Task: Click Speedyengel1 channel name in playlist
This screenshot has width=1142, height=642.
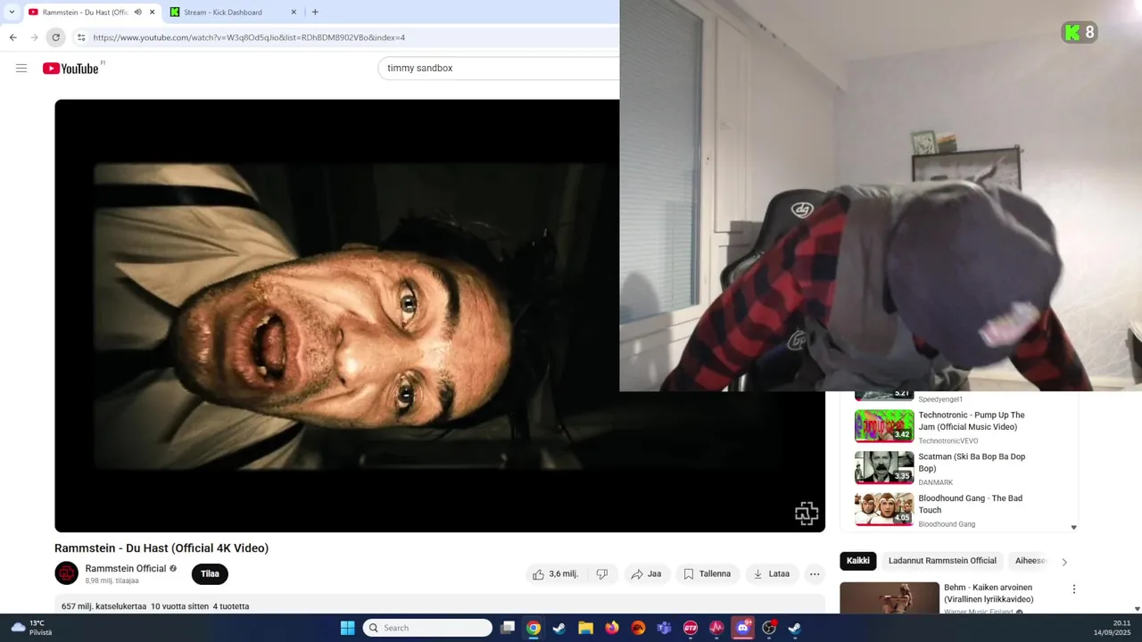Action: [x=940, y=399]
